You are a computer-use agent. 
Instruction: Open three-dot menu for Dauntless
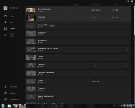point(127,65)
